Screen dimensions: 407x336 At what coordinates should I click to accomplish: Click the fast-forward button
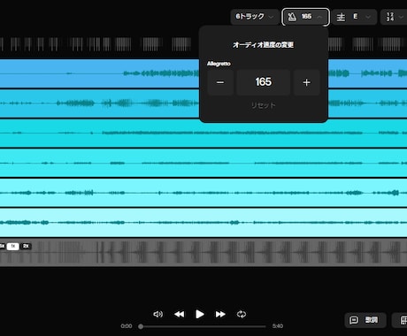pos(220,314)
